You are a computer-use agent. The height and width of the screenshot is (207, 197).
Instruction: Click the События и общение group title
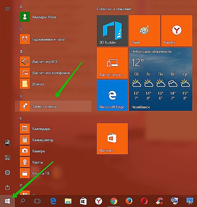pos(114,9)
